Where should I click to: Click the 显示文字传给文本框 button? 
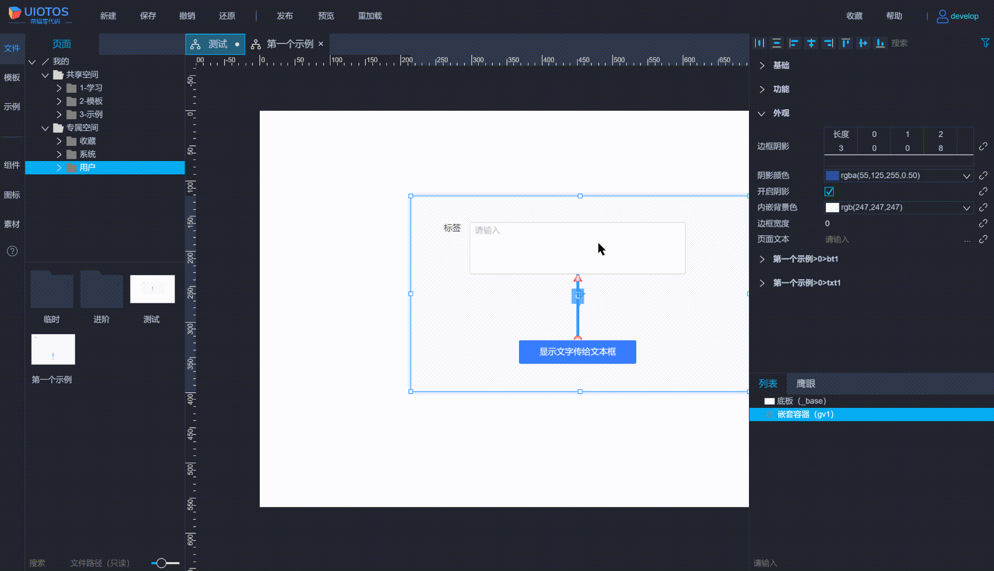pos(577,352)
